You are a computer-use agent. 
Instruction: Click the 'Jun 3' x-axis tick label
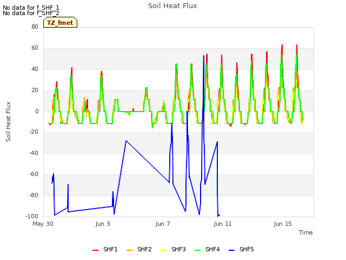[x=103, y=224]
